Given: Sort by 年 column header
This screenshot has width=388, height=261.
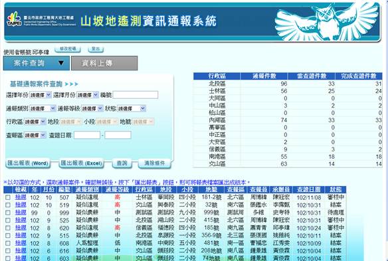Looking at the screenshot, I should [x=35, y=190].
